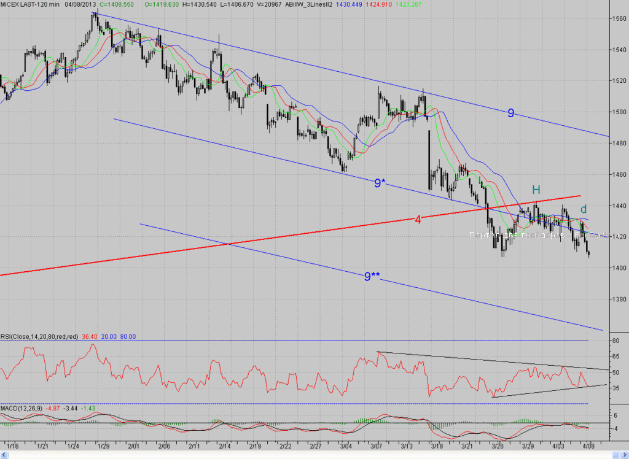Click the MACD(12,26,9) indicator title

(x=21, y=408)
